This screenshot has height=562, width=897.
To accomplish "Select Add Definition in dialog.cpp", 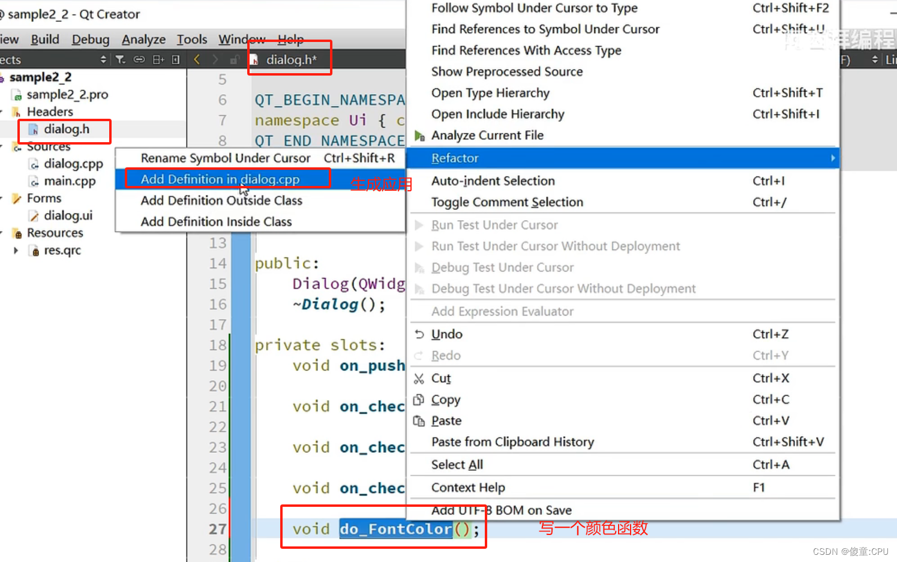I will click(220, 179).
